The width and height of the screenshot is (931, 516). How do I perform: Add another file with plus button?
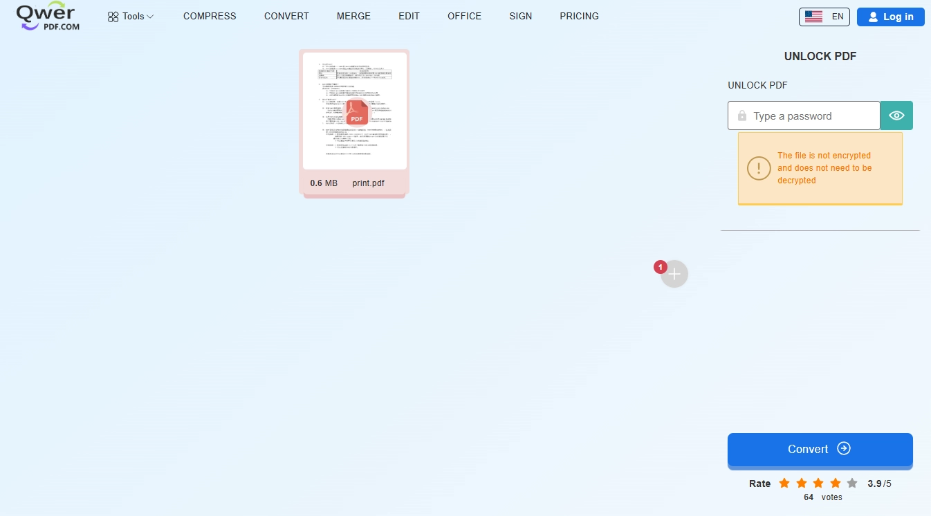pyautogui.click(x=674, y=274)
